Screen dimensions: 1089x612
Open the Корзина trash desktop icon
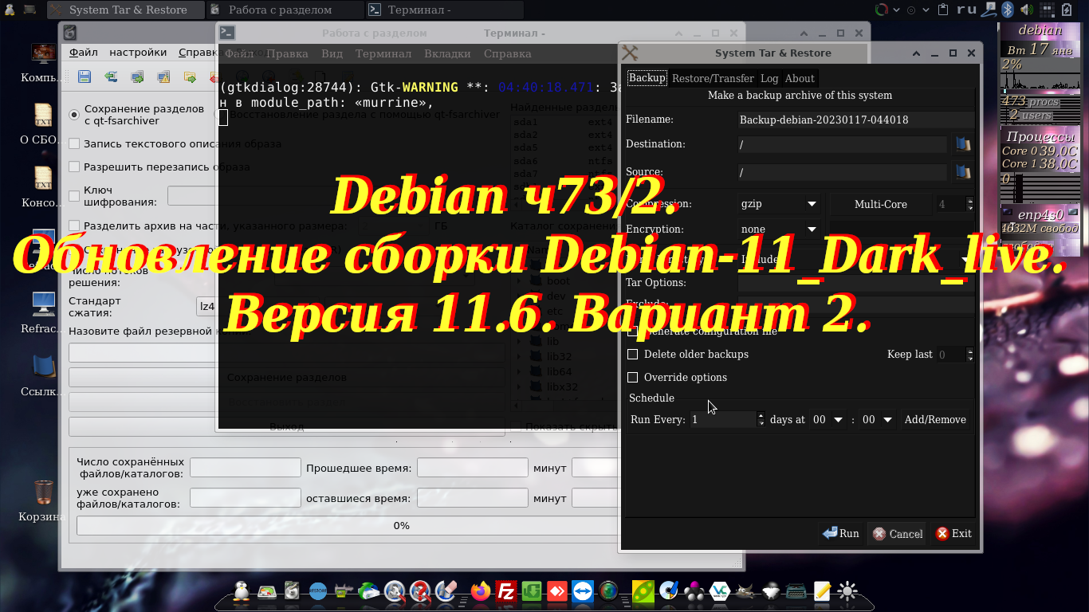[44, 500]
